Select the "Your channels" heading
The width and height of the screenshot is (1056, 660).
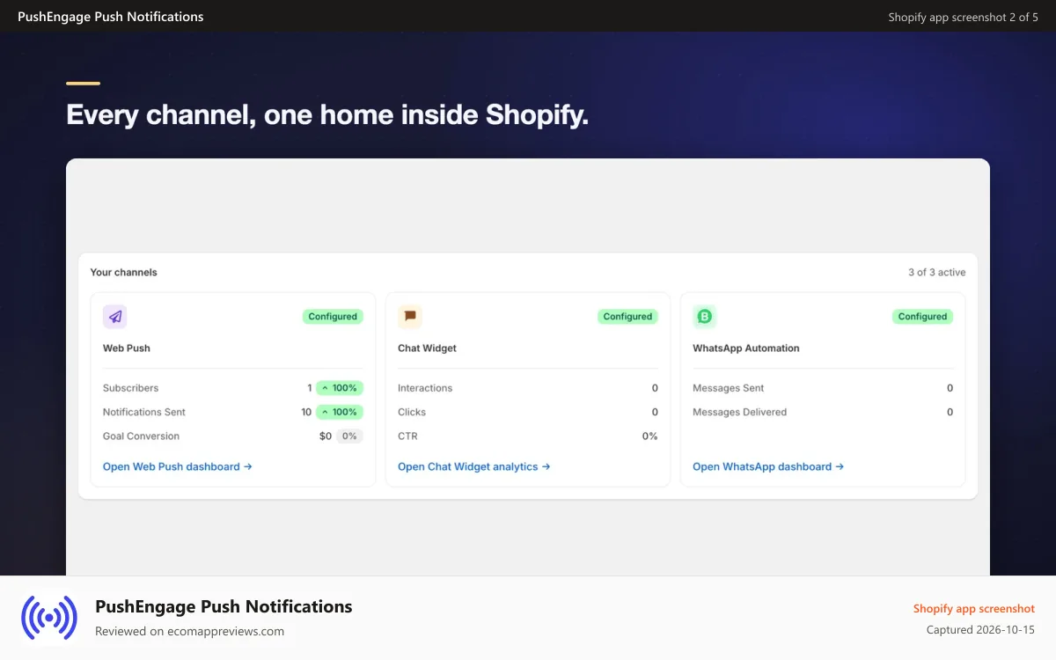(124, 273)
